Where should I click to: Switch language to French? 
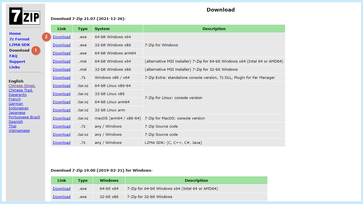click(15, 99)
